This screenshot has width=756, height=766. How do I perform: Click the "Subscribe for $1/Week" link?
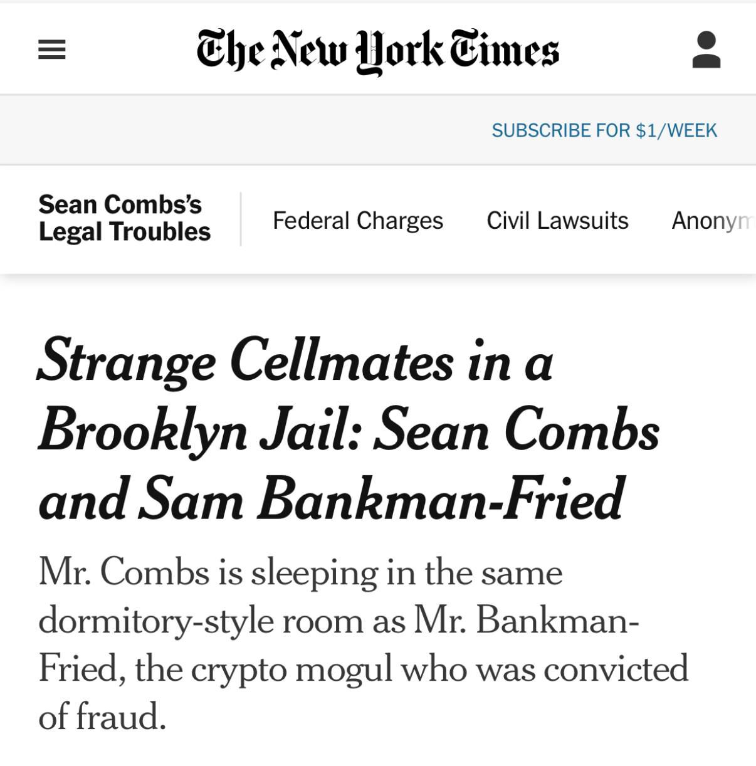pyautogui.click(x=604, y=130)
